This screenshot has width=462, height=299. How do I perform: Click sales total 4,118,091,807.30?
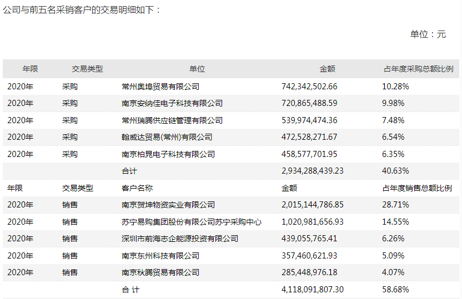(x=312, y=290)
